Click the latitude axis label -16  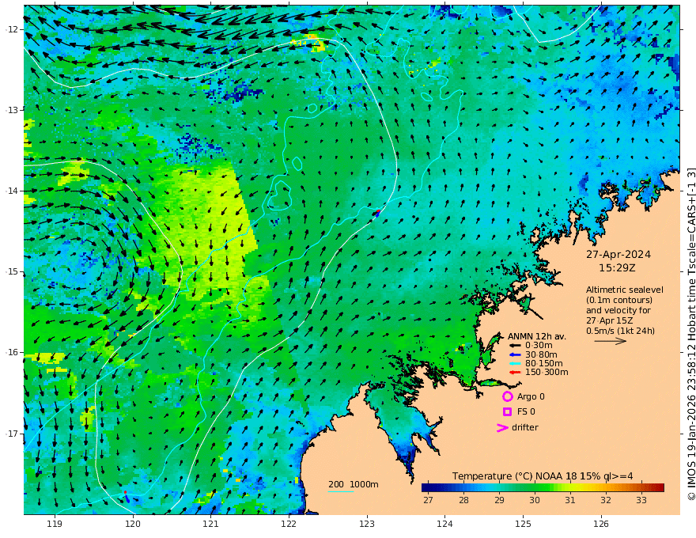12,352
